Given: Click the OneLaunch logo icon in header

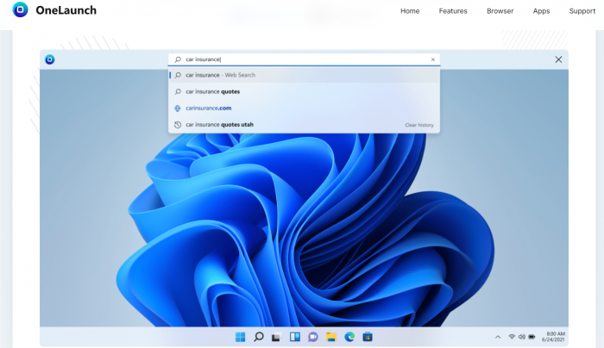Looking at the screenshot, I should [x=20, y=9].
